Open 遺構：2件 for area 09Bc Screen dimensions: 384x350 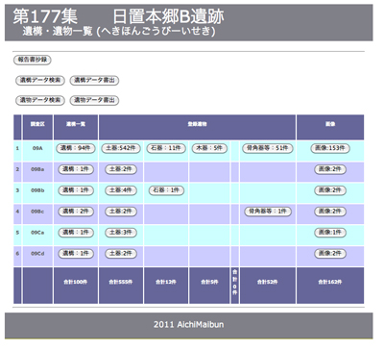(x=76, y=212)
